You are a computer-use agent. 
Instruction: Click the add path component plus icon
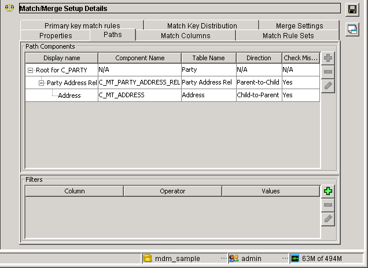pos(327,58)
